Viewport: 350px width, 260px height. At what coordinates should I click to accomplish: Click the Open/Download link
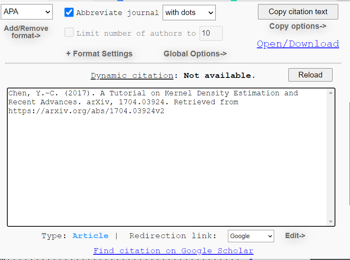click(298, 44)
